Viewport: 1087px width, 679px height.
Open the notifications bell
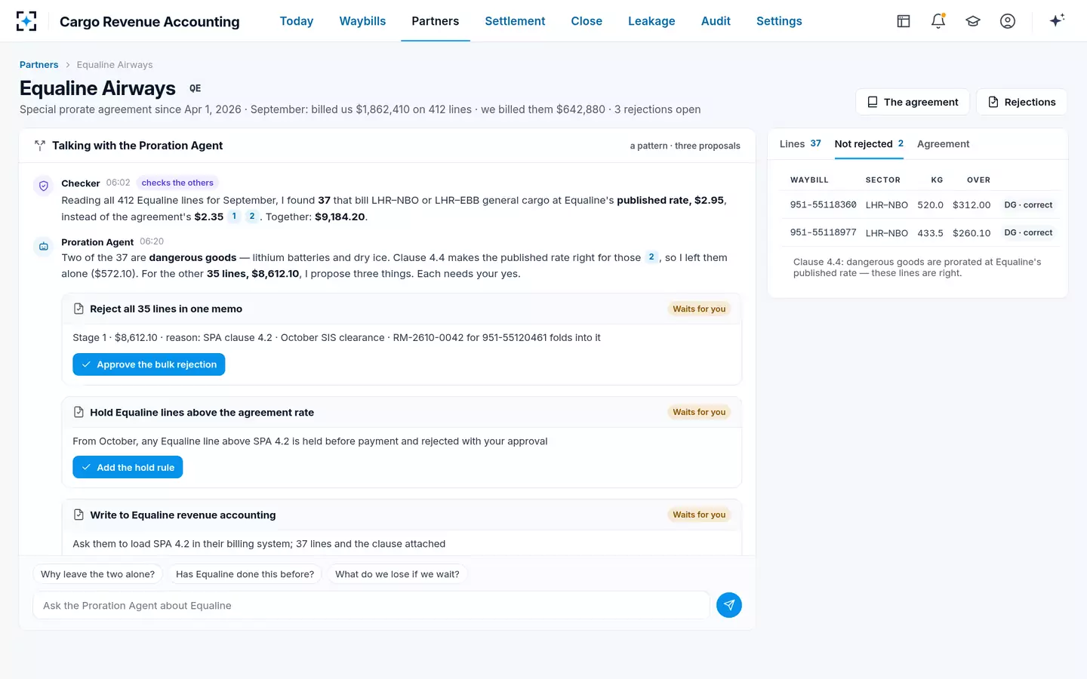pyautogui.click(x=938, y=21)
